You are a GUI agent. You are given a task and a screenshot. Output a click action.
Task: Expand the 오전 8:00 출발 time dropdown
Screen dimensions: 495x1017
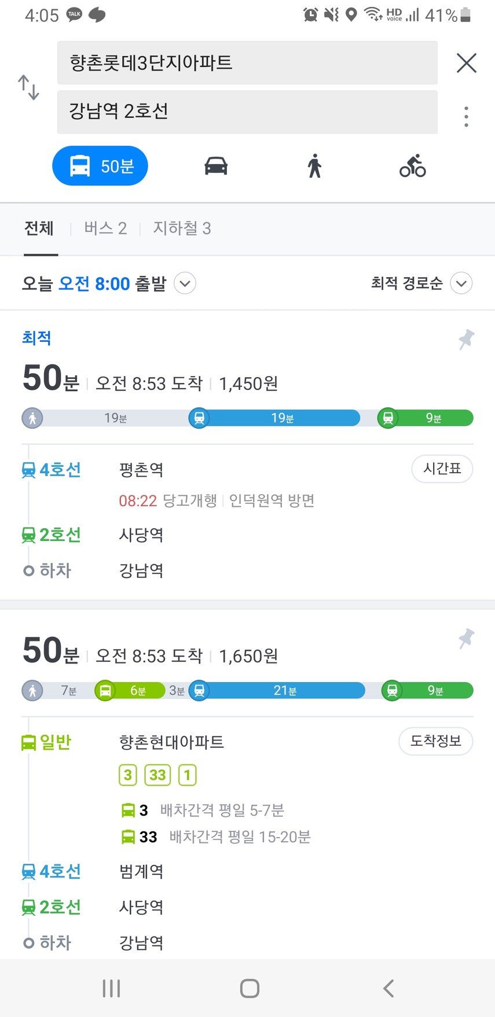pos(185,283)
